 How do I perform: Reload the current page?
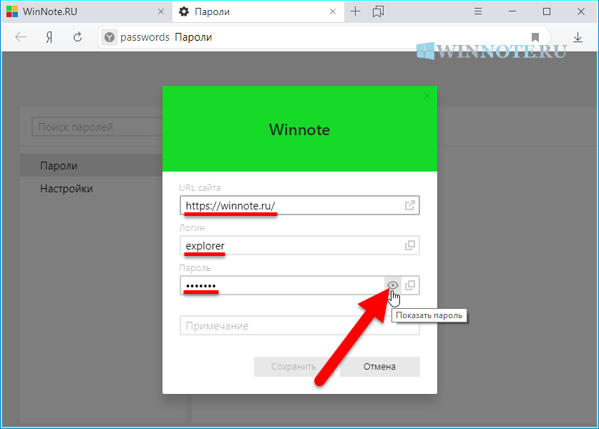tap(77, 37)
